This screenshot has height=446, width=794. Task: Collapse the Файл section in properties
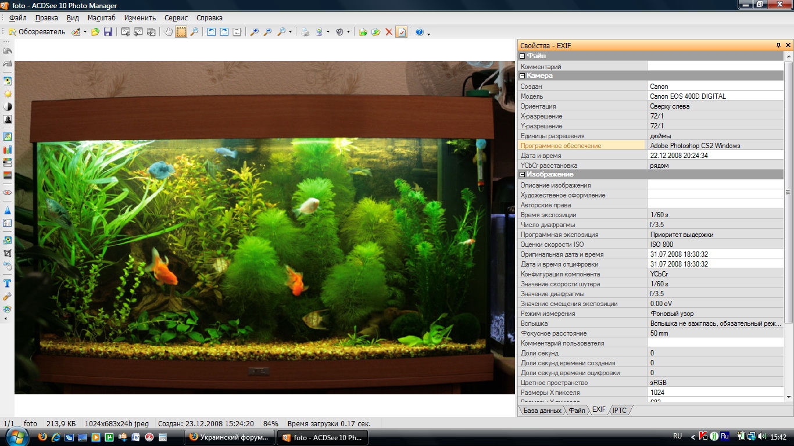[x=523, y=56]
